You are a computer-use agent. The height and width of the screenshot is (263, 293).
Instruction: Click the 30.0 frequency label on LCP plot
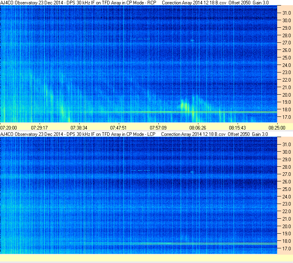pos(286,152)
